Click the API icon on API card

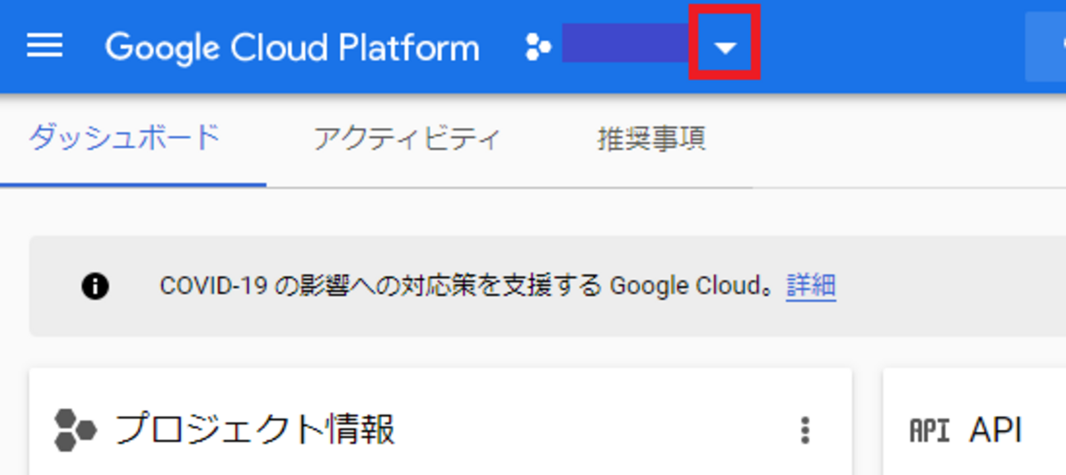(x=929, y=430)
